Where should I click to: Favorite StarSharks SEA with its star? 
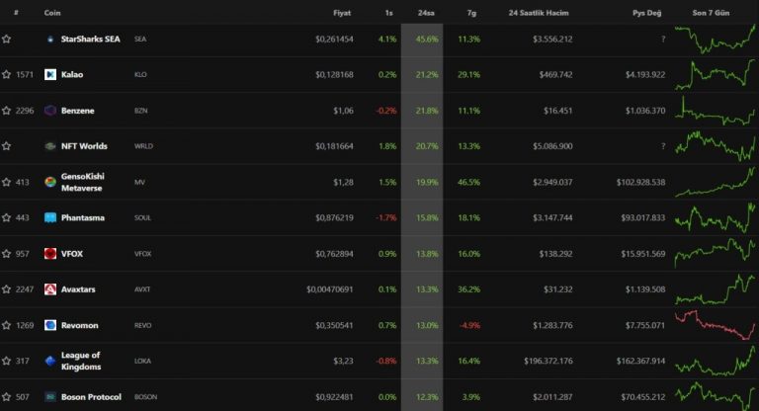tap(6, 40)
